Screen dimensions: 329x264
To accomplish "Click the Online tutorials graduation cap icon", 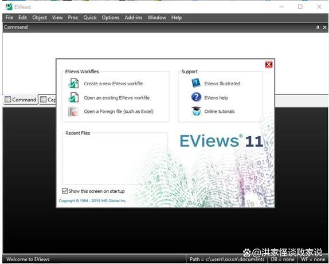I will pyautogui.click(x=196, y=111).
